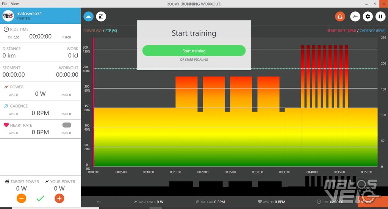Viewport: 388px width, 209px height.
Task: Click the '0 RPM' cadence value
Action: pyautogui.click(x=40, y=113)
